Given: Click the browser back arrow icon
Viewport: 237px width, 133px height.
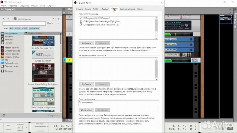Looking at the screenshot, I should tap(3, 18).
